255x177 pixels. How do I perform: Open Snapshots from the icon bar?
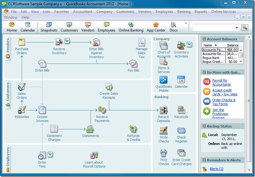49,27
